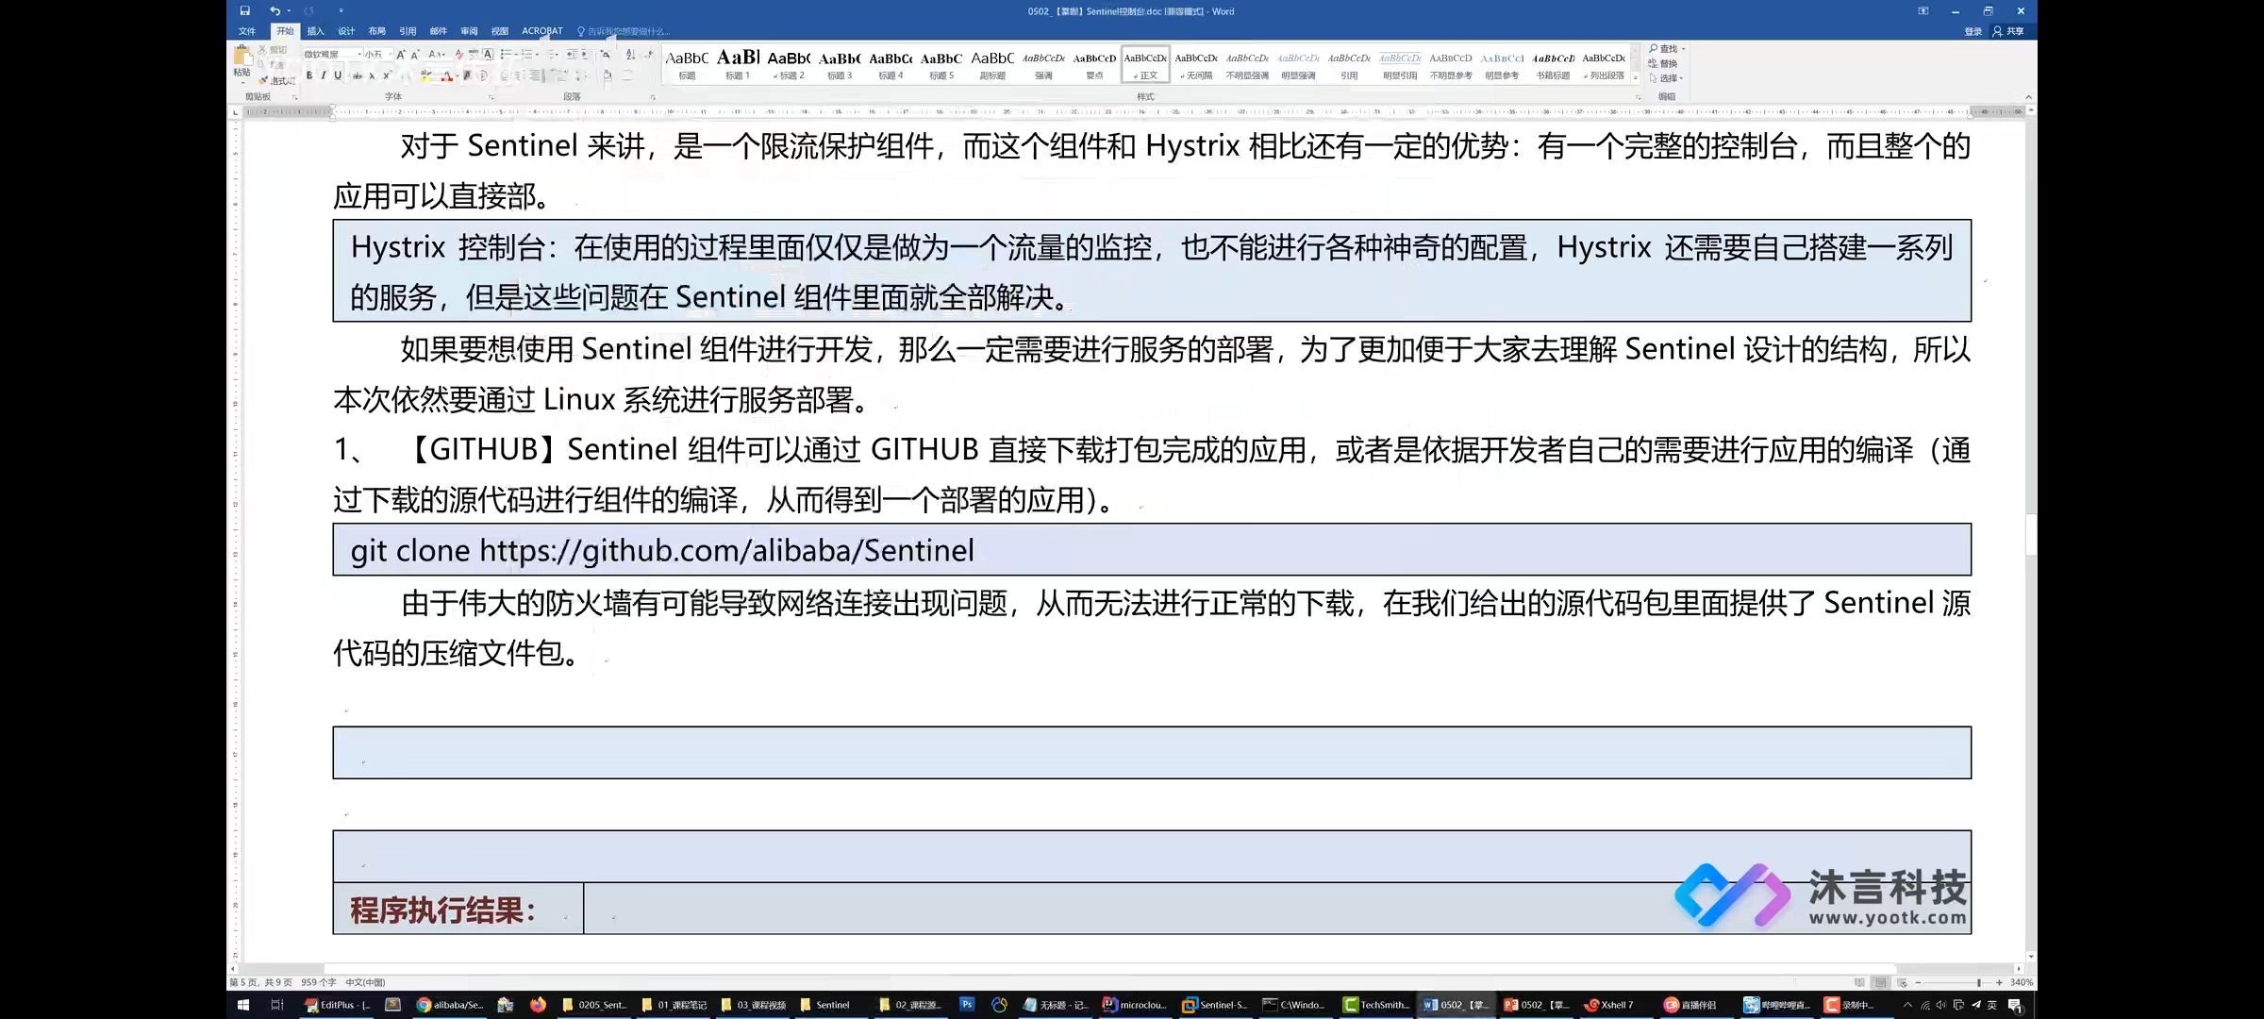The width and height of the screenshot is (2264, 1019).
Task: Toggle italic formatting
Action: 324,75
